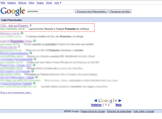Click the www.csaestanho.com.br URL text
162x119 pixels.
(12, 29)
